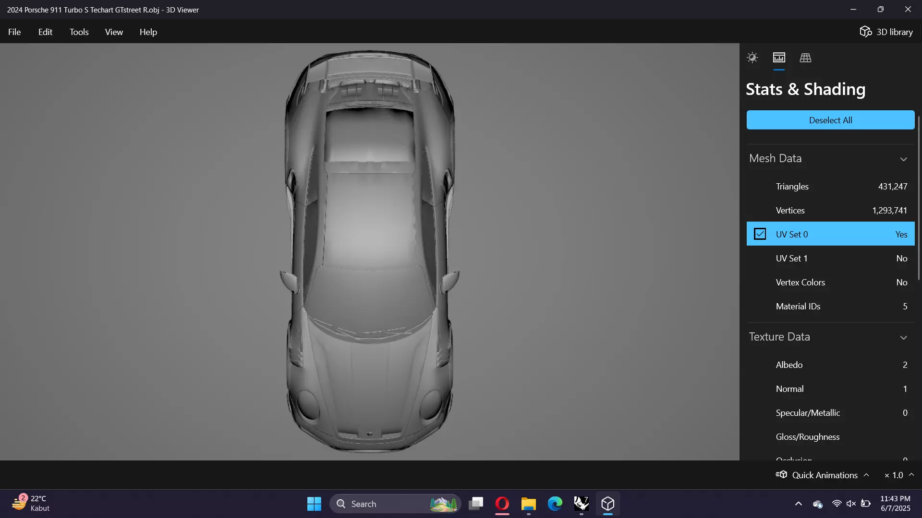
Task: Open the animation speed × 1.0 dropdown
Action: tap(899, 475)
